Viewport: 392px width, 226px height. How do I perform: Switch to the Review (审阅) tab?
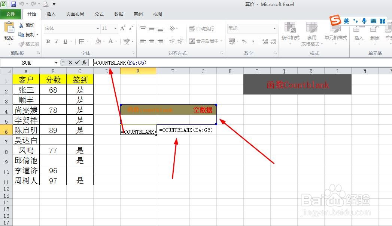[x=138, y=14]
